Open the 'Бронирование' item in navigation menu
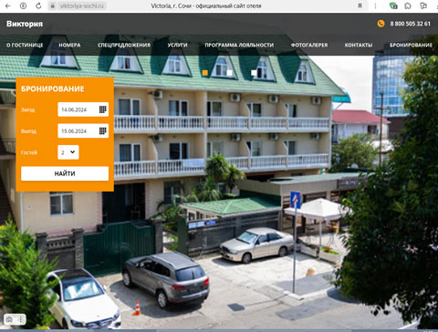The width and height of the screenshot is (438, 332). pyautogui.click(x=411, y=45)
